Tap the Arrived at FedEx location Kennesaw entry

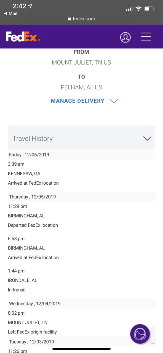click(33, 183)
